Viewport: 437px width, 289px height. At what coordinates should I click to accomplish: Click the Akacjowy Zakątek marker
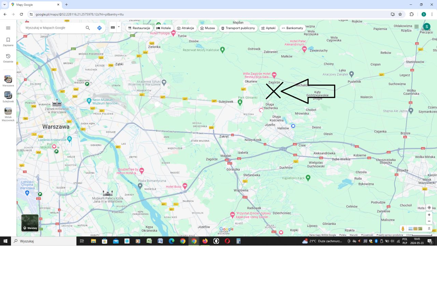click(351, 74)
